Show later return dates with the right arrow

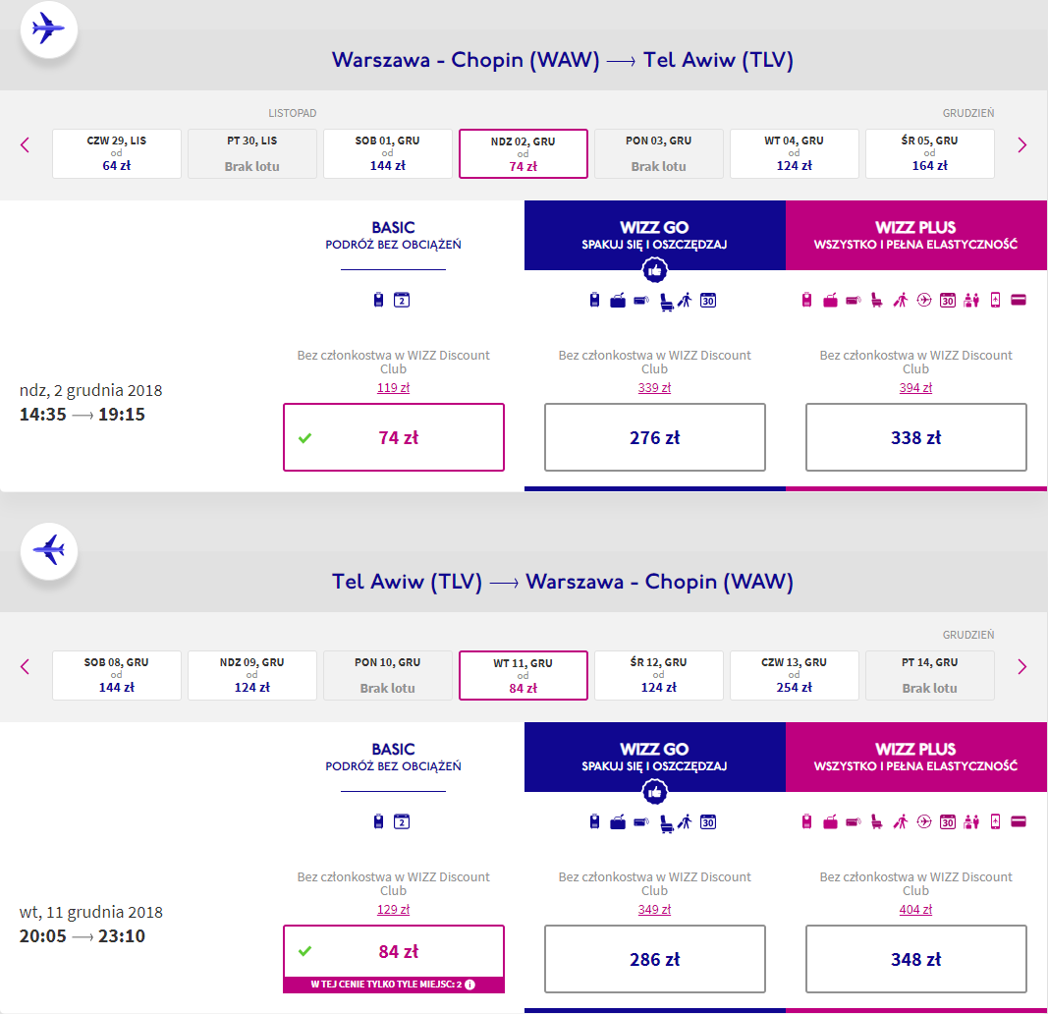pos(1021,667)
